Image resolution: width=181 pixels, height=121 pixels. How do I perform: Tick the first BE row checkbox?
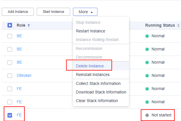pyautogui.click(x=10, y=36)
